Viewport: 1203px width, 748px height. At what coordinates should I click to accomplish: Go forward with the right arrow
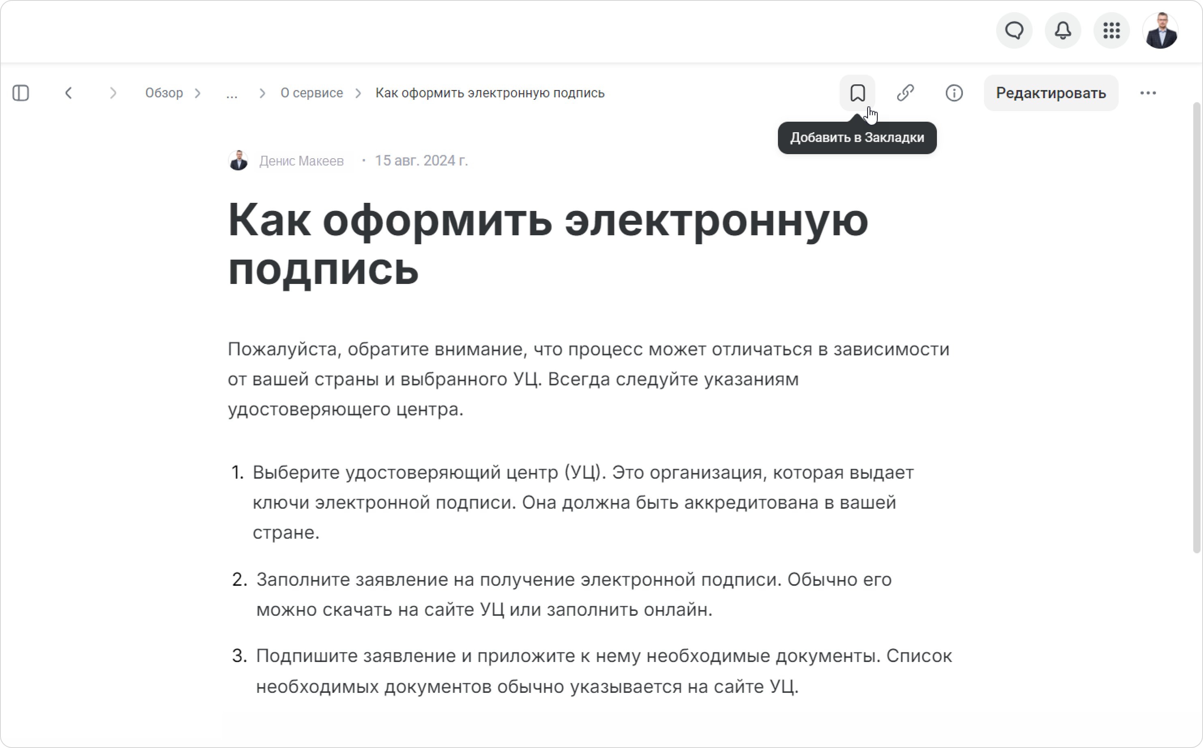click(x=113, y=93)
